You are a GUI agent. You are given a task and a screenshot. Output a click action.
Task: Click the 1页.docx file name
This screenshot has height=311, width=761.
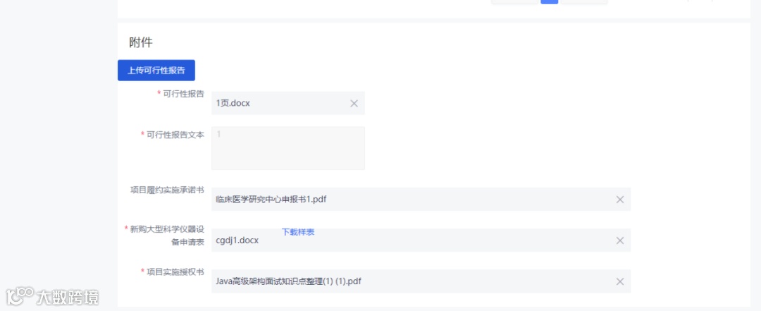233,103
